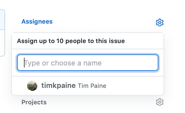Select the Tim Paine full name text
This screenshot has height=113, width=185.
pyautogui.click(x=92, y=86)
